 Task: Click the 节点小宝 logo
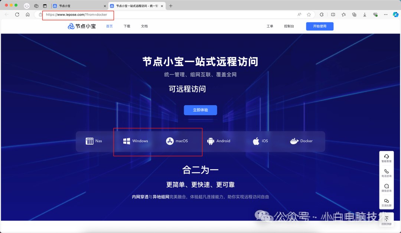81,26
